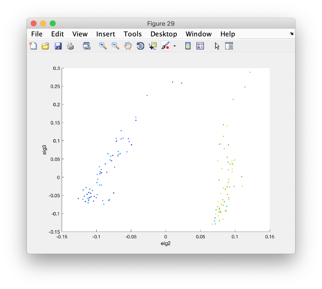Image resolution: width=322 pixels, height=289 pixels.
Task: Enable the Rotate 3D tool
Action: tap(140, 46)
